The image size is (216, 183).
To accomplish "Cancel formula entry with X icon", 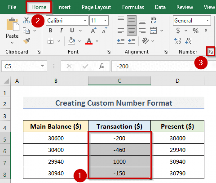I will coord(69,66).
